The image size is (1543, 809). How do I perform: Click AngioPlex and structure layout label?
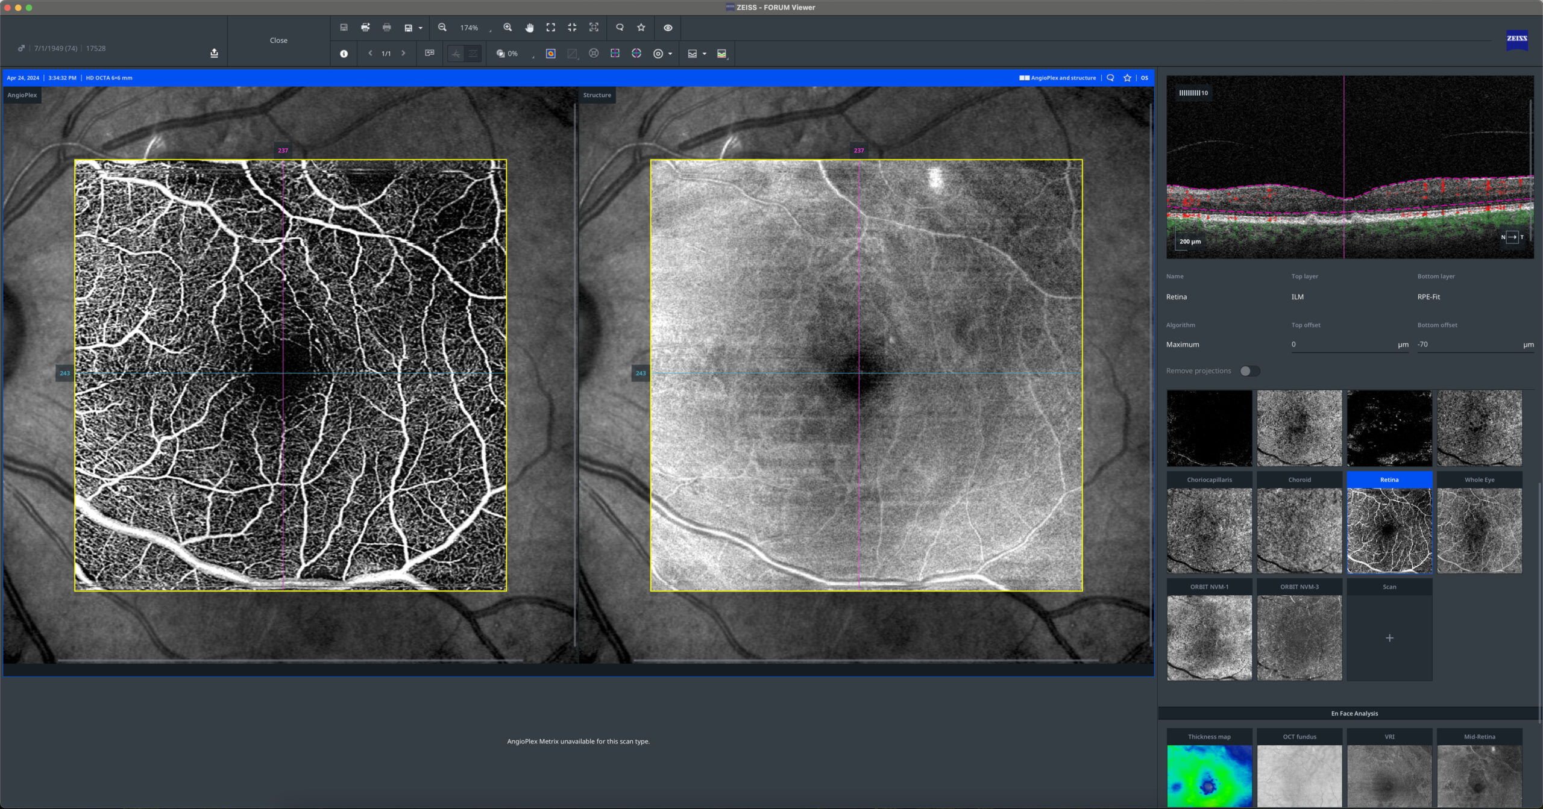click(1058, 78)
